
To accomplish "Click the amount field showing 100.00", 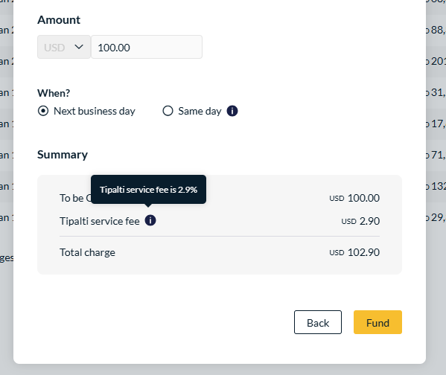I will pos(147,47).
